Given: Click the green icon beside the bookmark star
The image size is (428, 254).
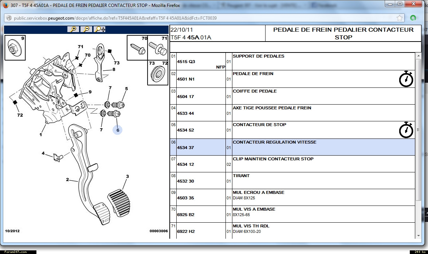Looking at the screenshot, I should [413, 18].
